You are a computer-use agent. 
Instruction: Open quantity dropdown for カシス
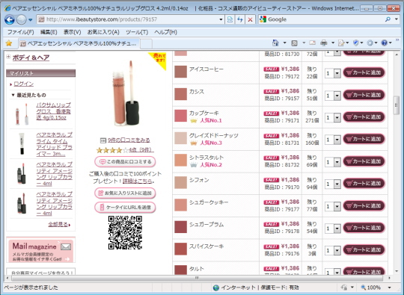[x=337, y=96]
